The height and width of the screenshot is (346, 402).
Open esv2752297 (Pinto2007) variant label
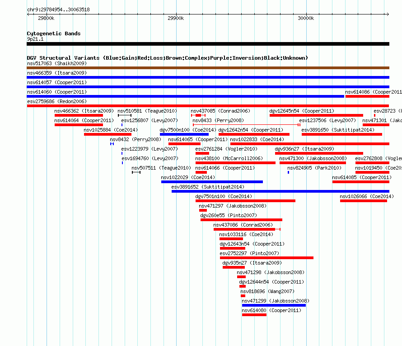coord(249,253)
